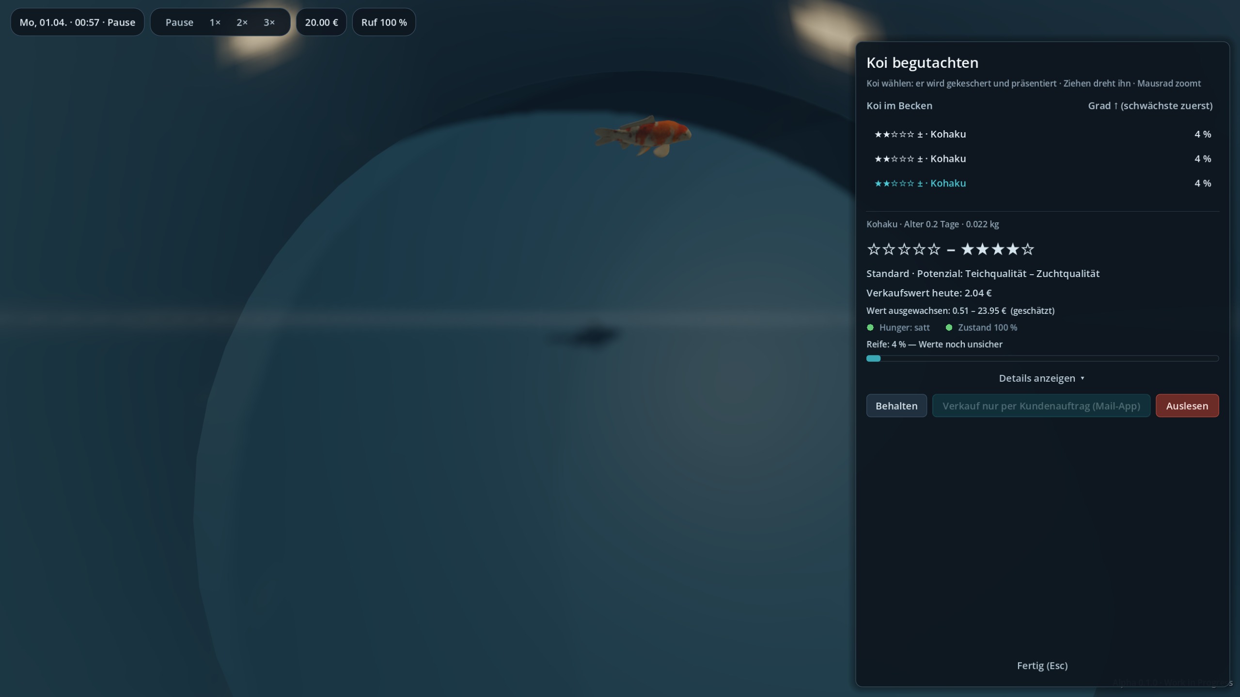Set game speed to 3×
Image resolution: width=1240 pixels, height=697 pixels.
click(x=269, y=22)
